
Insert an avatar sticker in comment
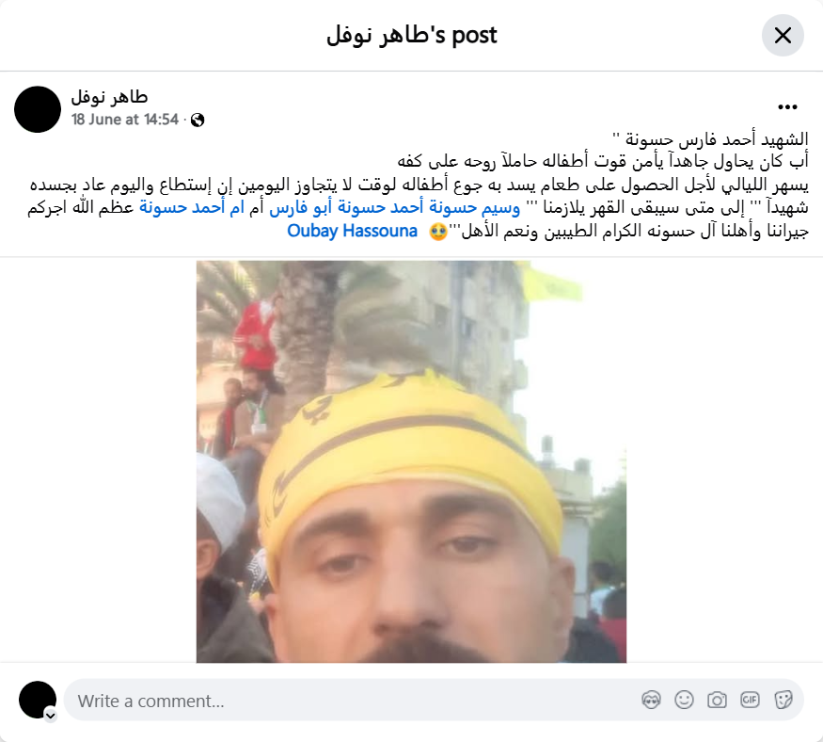tap(651, 700)
